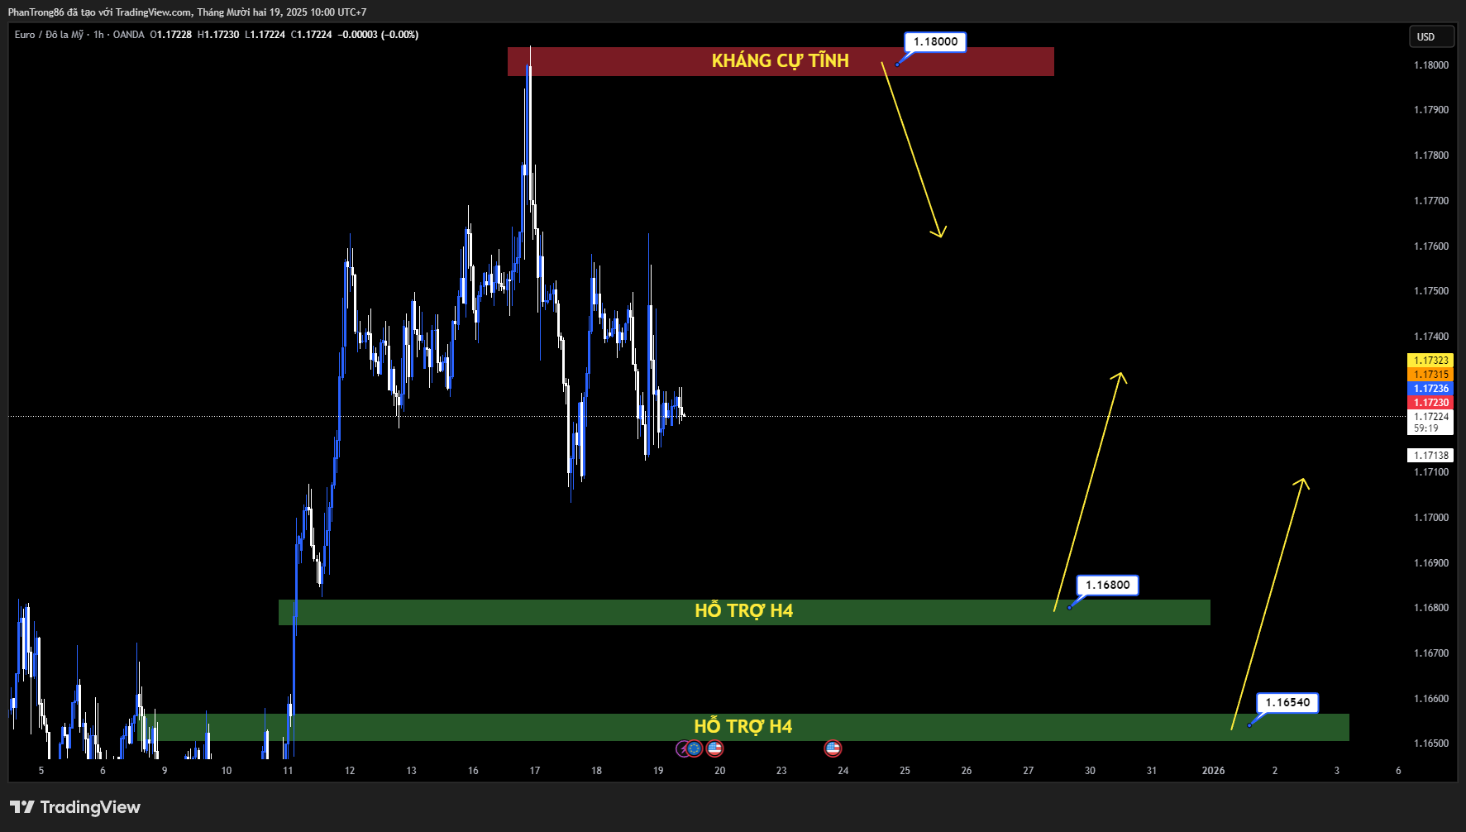
Task: Toggle the upper HỖ TRỢ H4 support zone
Action: [x=744, y=610]
